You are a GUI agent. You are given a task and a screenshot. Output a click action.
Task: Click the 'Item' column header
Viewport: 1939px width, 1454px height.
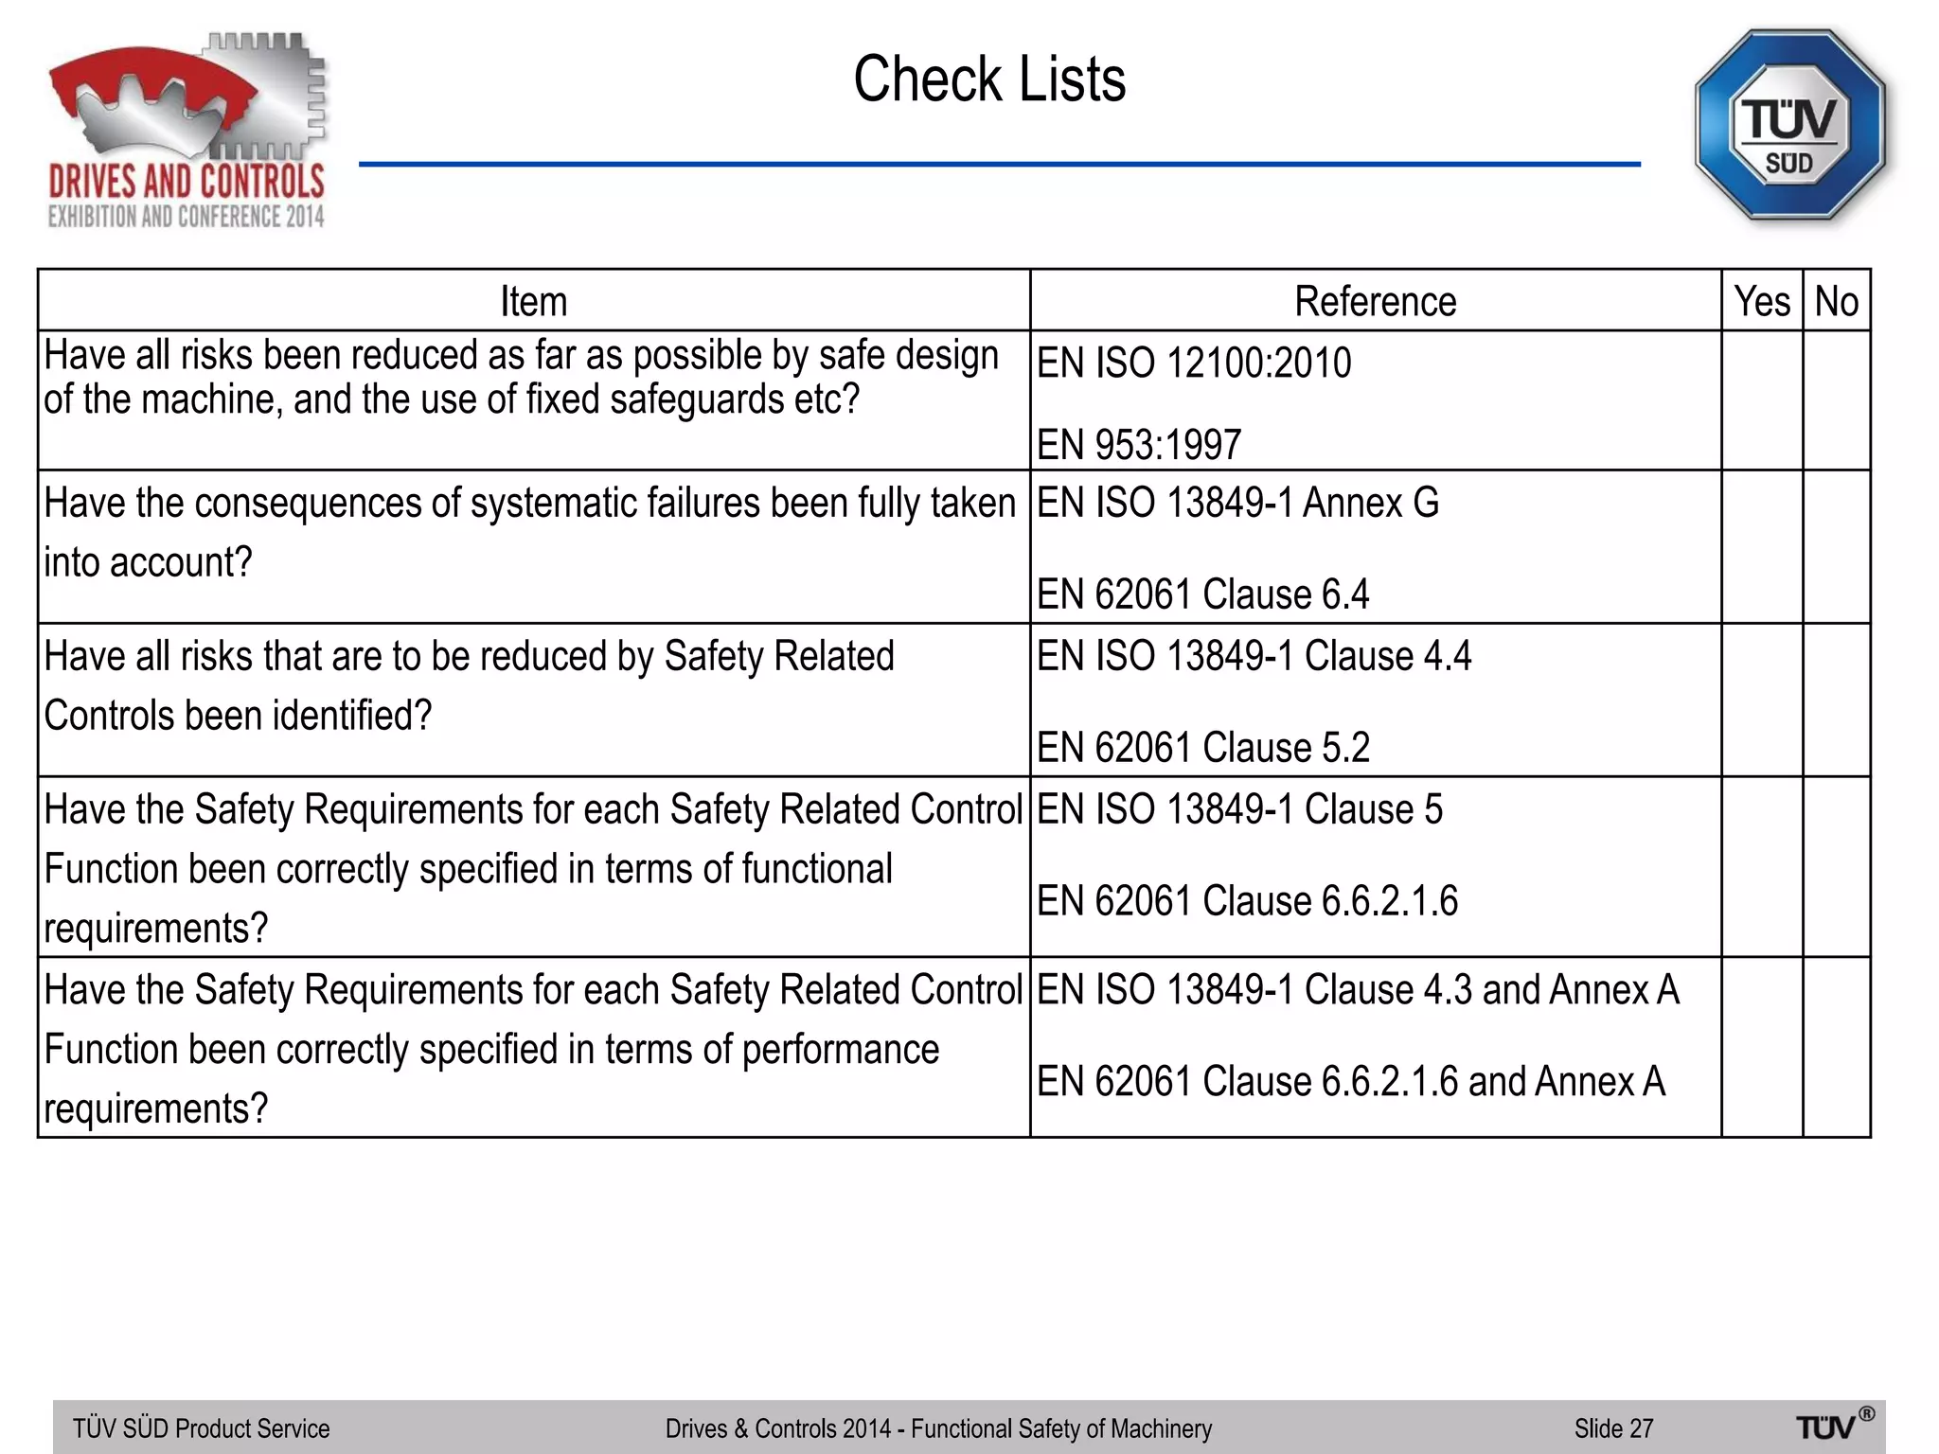pyautogui.click(x=534, y=302)
